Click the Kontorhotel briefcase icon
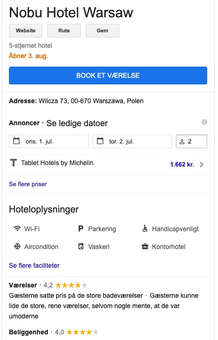The image size is (218, 340). [x=145, y=246]
